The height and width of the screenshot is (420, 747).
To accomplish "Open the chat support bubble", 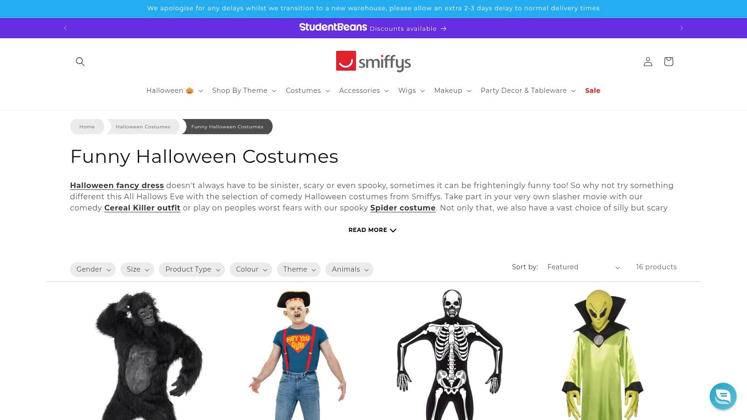I will click(723, 396).
